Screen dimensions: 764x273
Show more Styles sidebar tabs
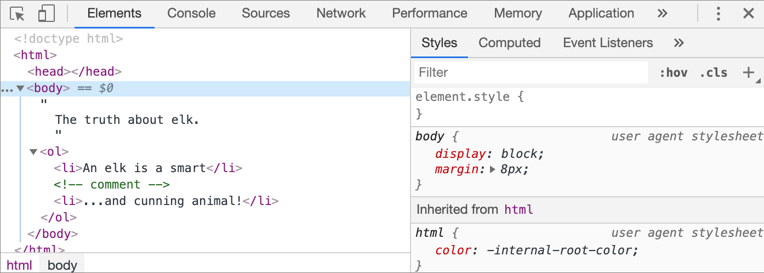(679, 43)
